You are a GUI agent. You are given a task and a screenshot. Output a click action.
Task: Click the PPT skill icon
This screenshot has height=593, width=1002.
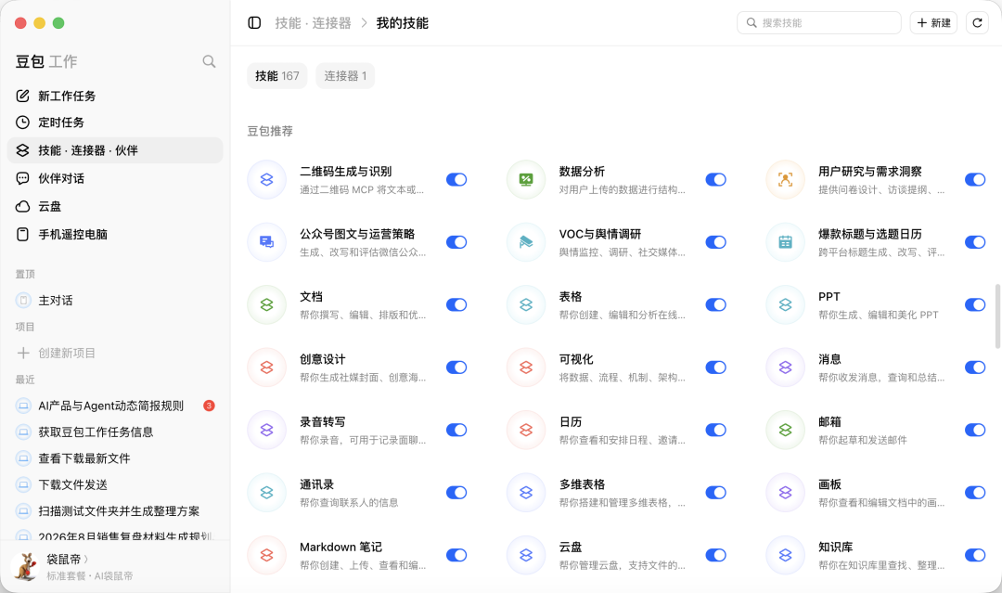point(786,304)
